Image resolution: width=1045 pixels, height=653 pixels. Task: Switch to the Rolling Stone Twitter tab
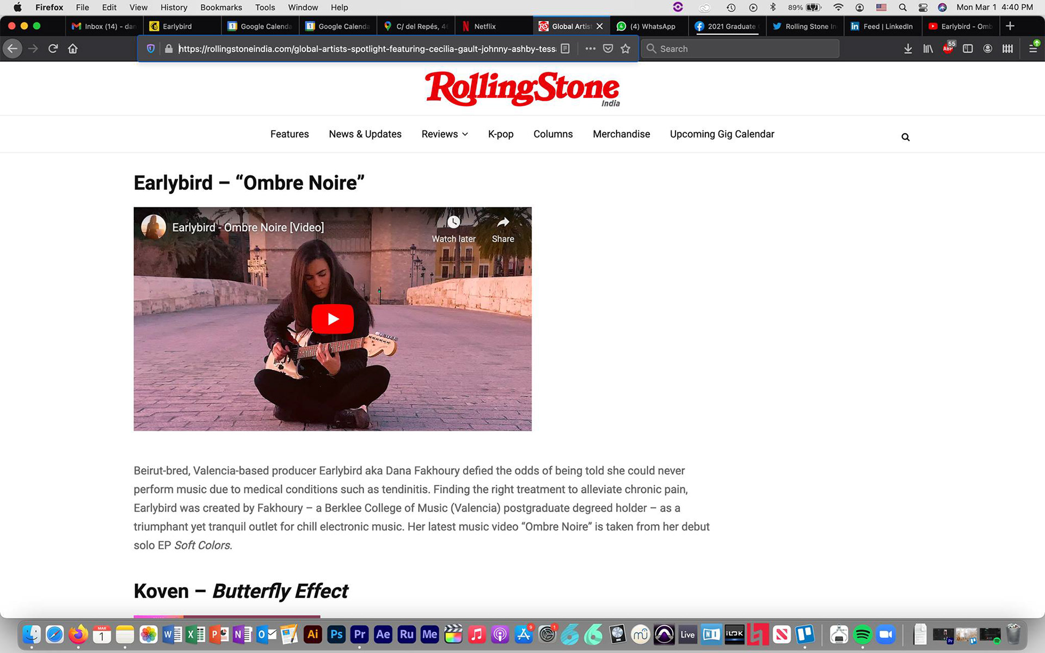805,26
